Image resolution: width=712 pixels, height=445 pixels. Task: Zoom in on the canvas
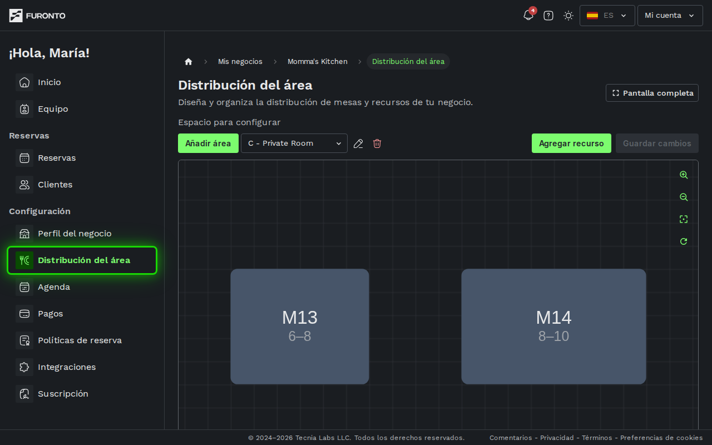click(x=684, y=175)
